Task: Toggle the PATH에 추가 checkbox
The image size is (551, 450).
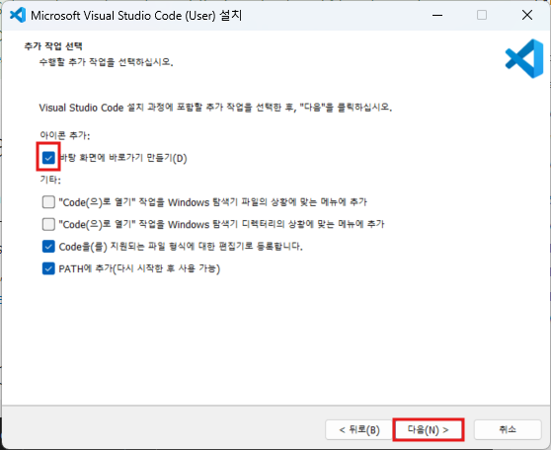Action: [48, 268]
